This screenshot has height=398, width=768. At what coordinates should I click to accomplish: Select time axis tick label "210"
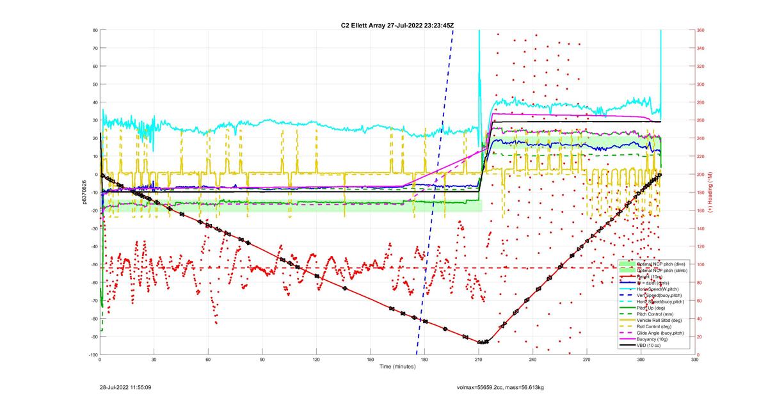(479, 360)
